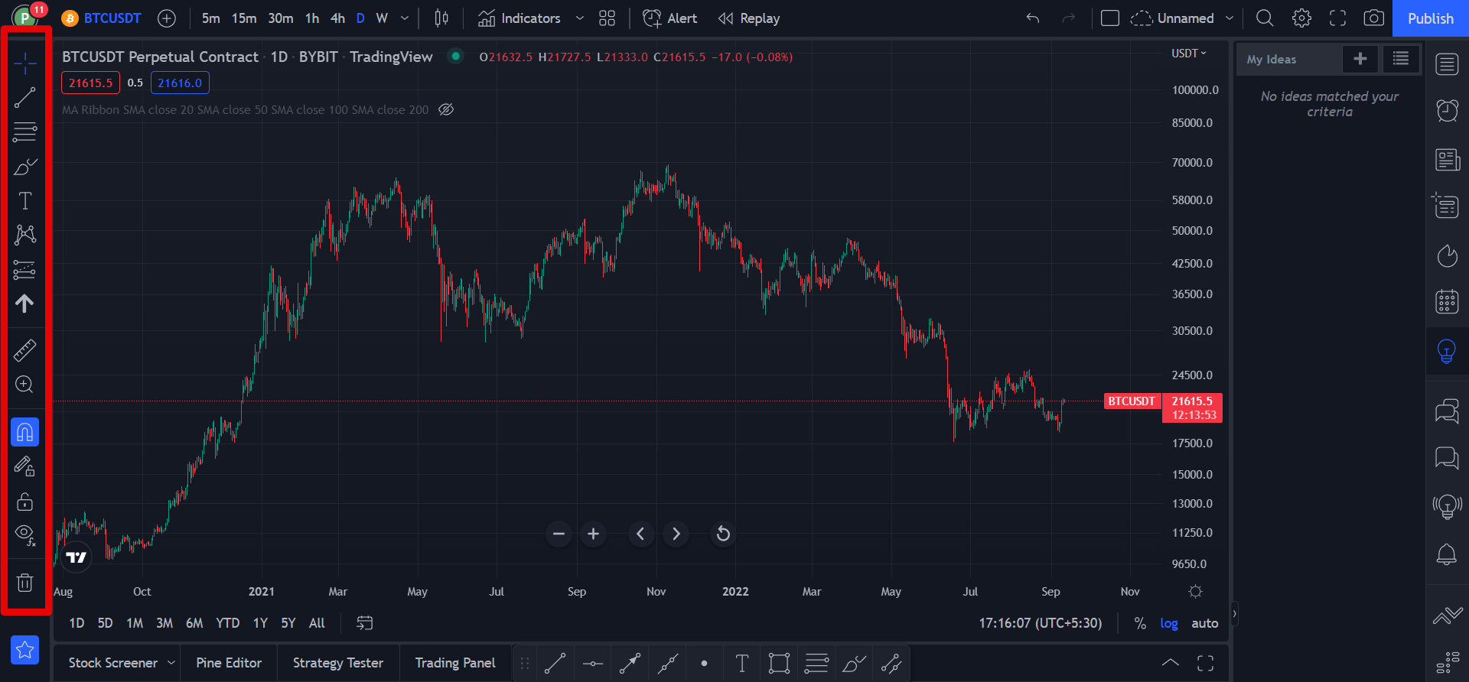
Task: Expand the Stock Screener dropdown arrow
Action: point(171,663)
